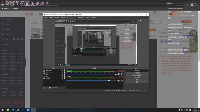
Task: Toggle visibility eye of the globe-icon browser source
Action: (x=62, y=70)
